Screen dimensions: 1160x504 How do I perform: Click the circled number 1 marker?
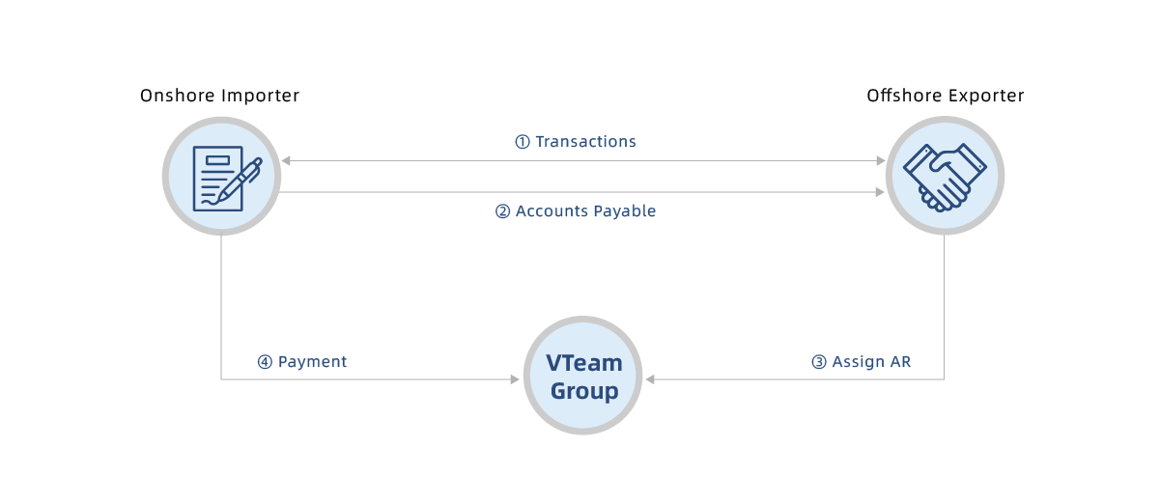click(x=523, y=142)
